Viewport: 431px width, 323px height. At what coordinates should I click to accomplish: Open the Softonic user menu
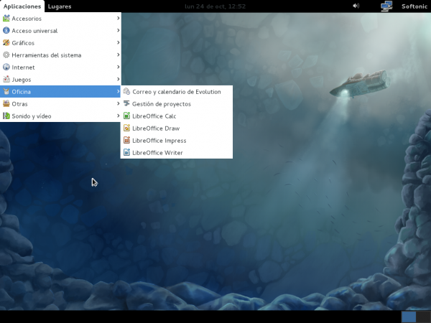click(x=414, y=6)
